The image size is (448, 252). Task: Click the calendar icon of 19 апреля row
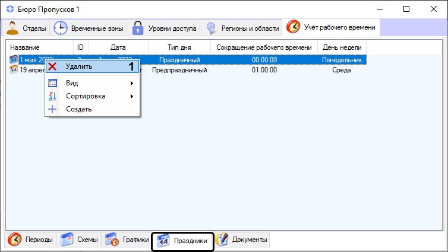click(x=14, y=70)
